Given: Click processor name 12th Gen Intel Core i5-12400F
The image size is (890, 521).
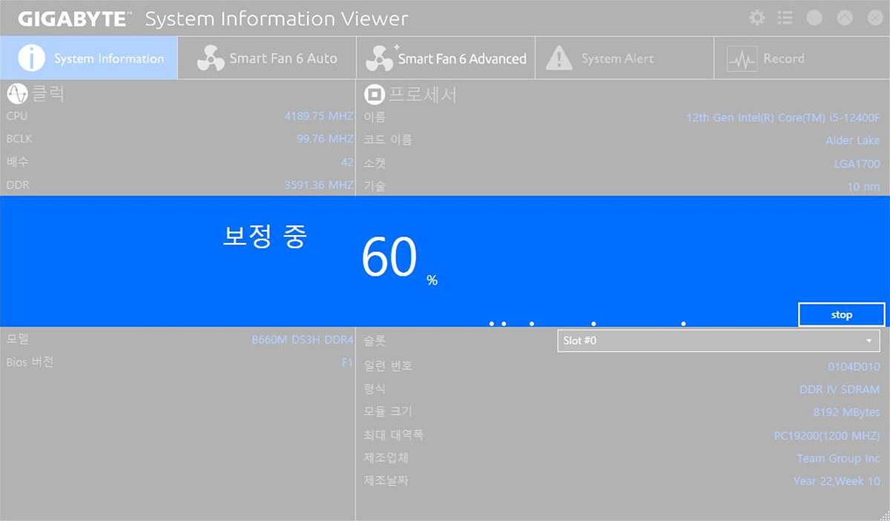Looking at the screenshot, I should (783, 117).
